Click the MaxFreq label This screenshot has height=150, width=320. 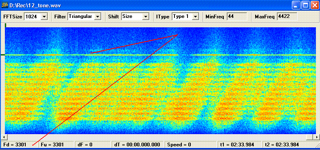click(x=265, y=17)
